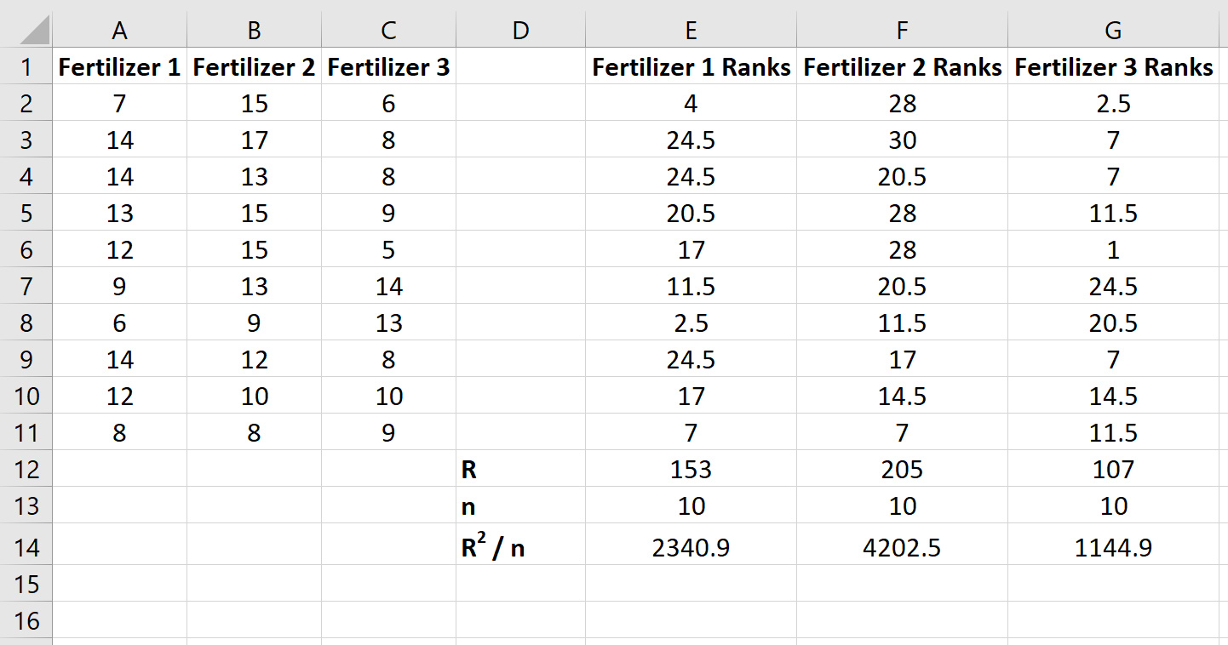Select column D header
Viewport: 1228px width, 645px height.
[521, 30]
